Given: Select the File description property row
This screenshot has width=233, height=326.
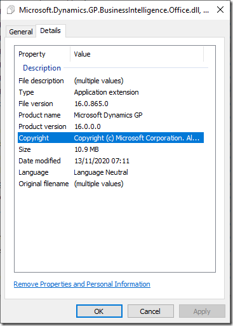Looking at the screenshot, I should pyautogui.click(x=110, y=81).
